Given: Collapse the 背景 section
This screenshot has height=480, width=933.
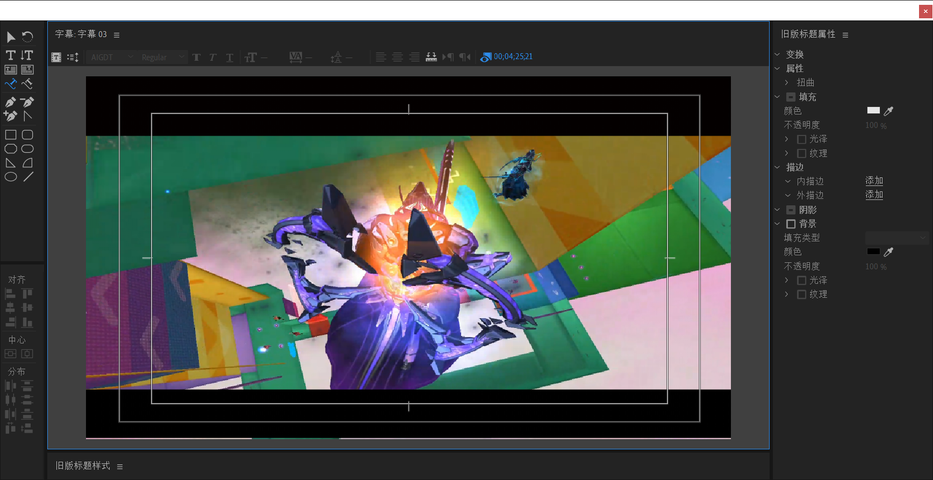Looking at the screenshot, I should (777, 224).
